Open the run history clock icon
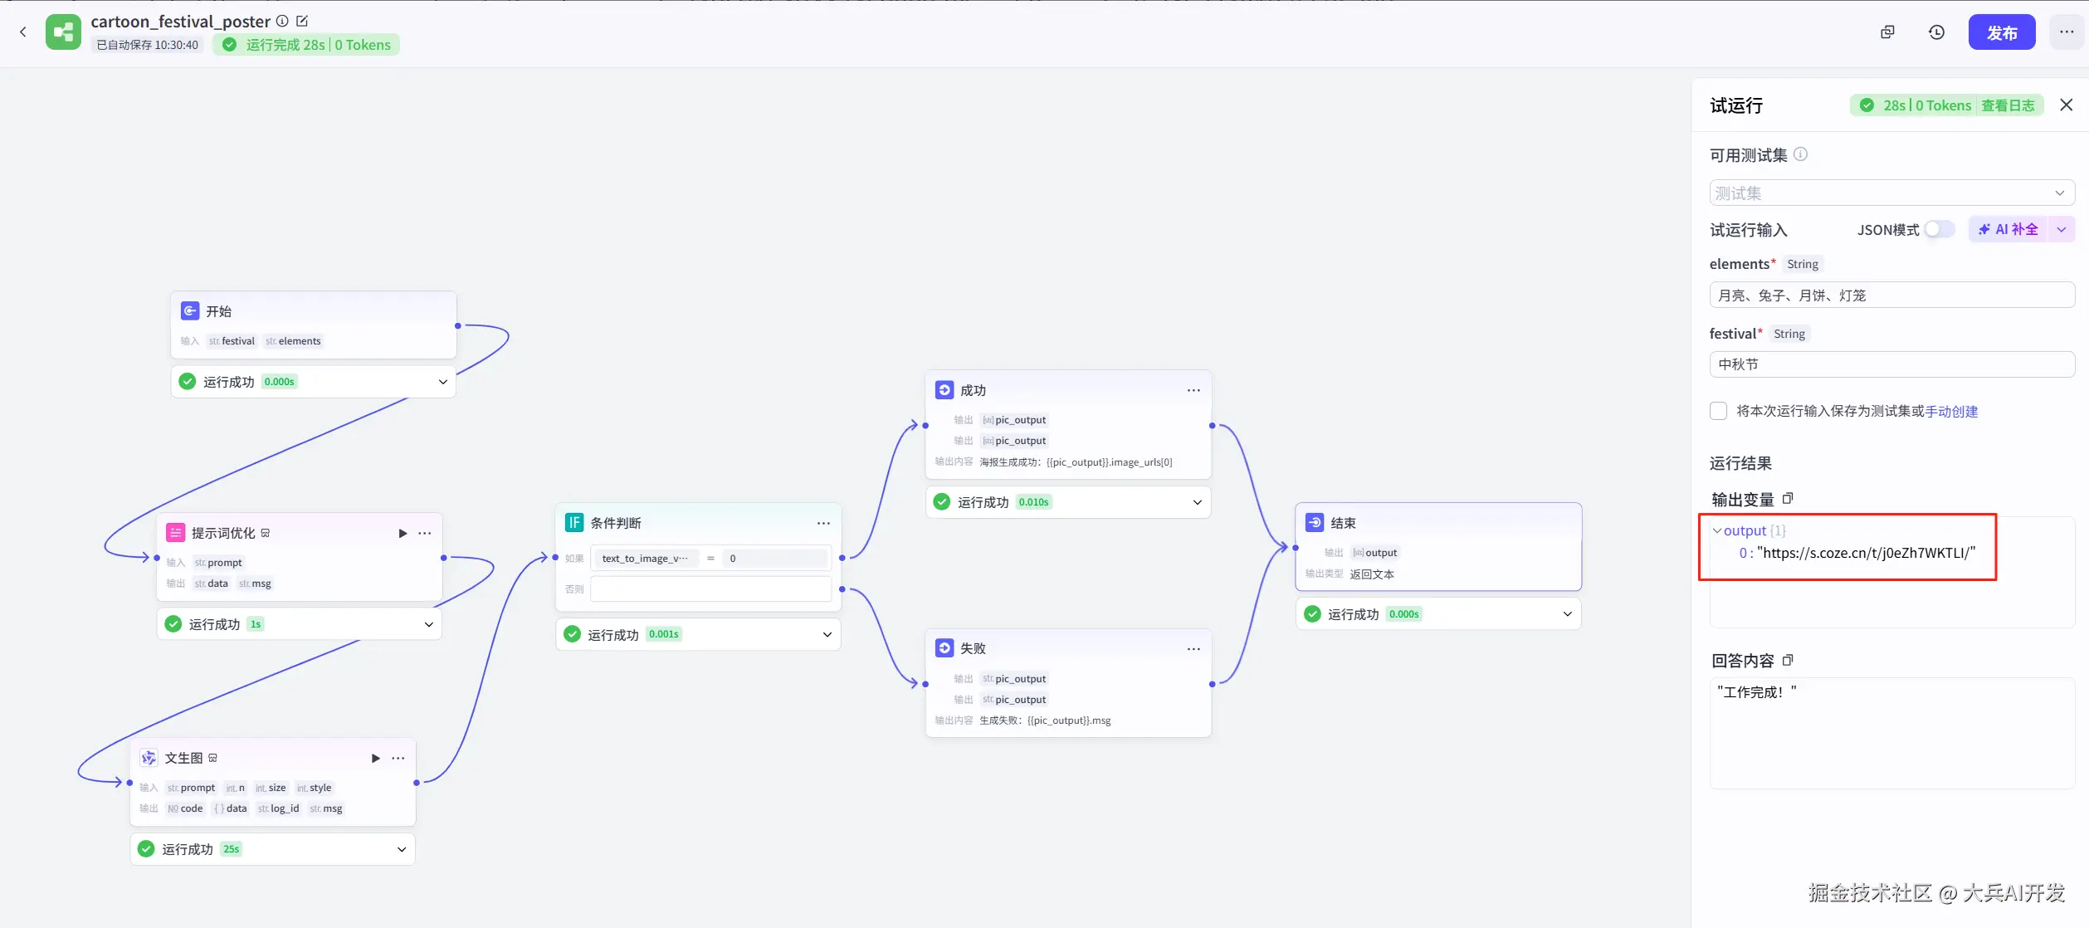Screen dimensions: 2089x928 pos(1936,32)
